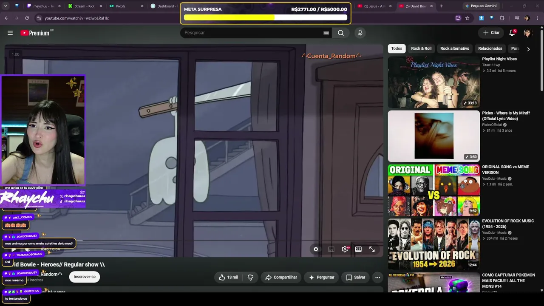Close the David Bowie browser tab
The width and height of the screenshot is (544, 306).
tap(431, 6)
